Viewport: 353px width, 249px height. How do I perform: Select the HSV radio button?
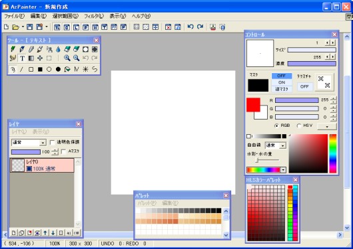click(x=299, y=125)
